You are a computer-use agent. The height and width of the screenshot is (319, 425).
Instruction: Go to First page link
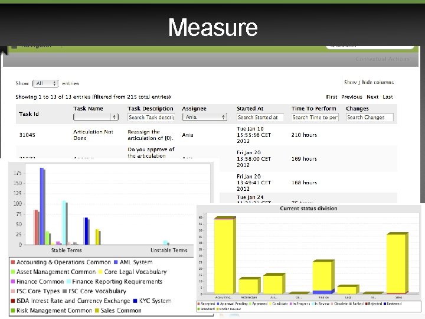[x=332, y=97]
